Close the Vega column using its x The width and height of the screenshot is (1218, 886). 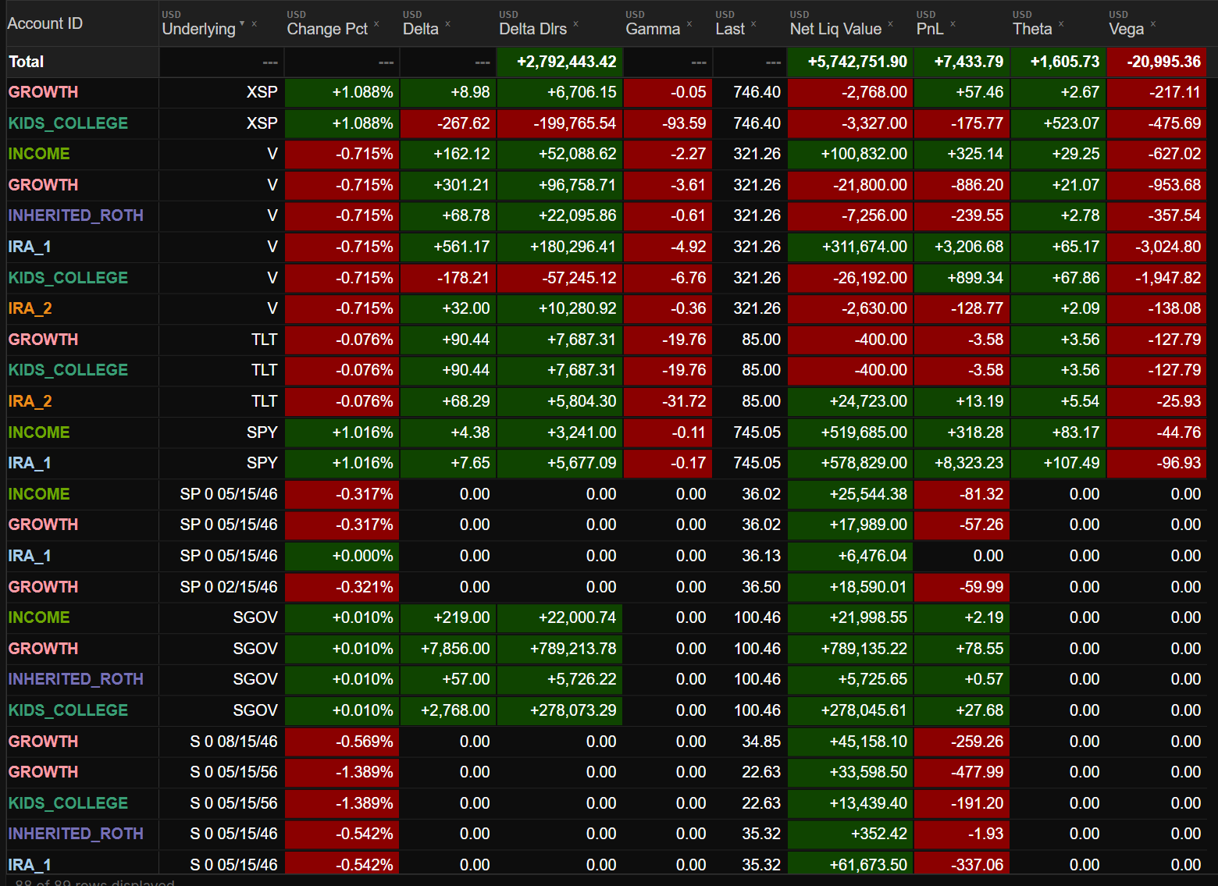pos(1153,24)
